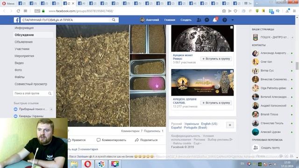Image resolution: width=299 pixels, height=168 pixels.
Task: Open the top-right tray photo thumbnail
Action: pos(148,39)
